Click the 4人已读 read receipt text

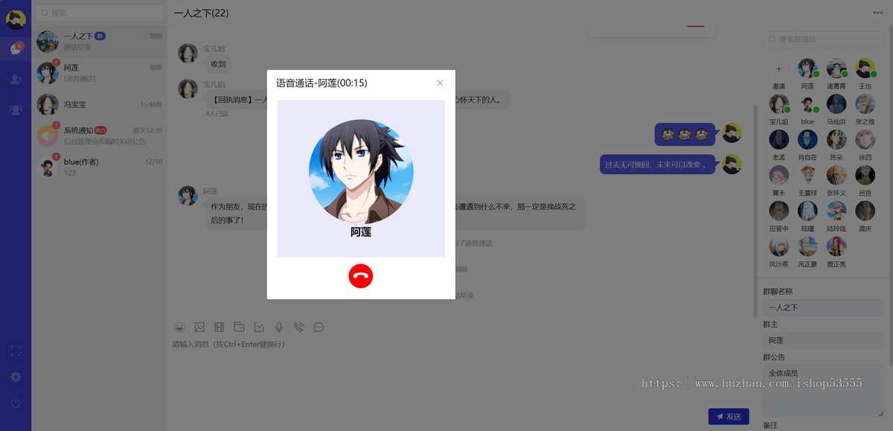point(217,114)
